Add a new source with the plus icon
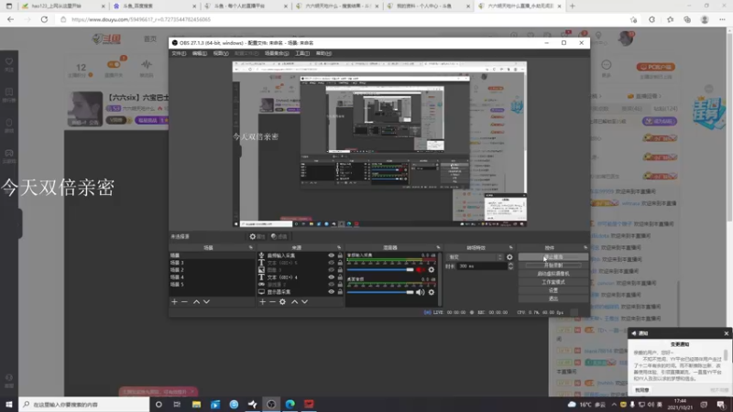This screenshot has height=412, width=733. (x=262, y=302)
